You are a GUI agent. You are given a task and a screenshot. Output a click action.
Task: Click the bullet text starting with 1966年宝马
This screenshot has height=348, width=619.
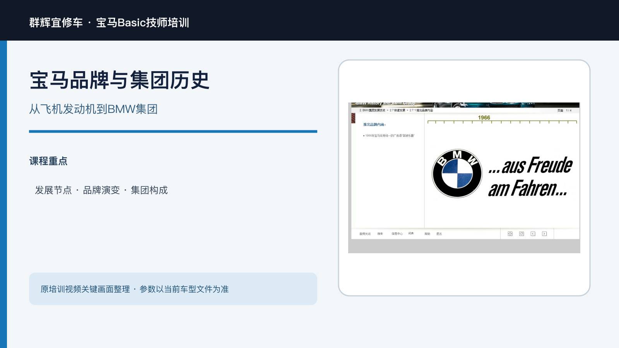[389, 136]
